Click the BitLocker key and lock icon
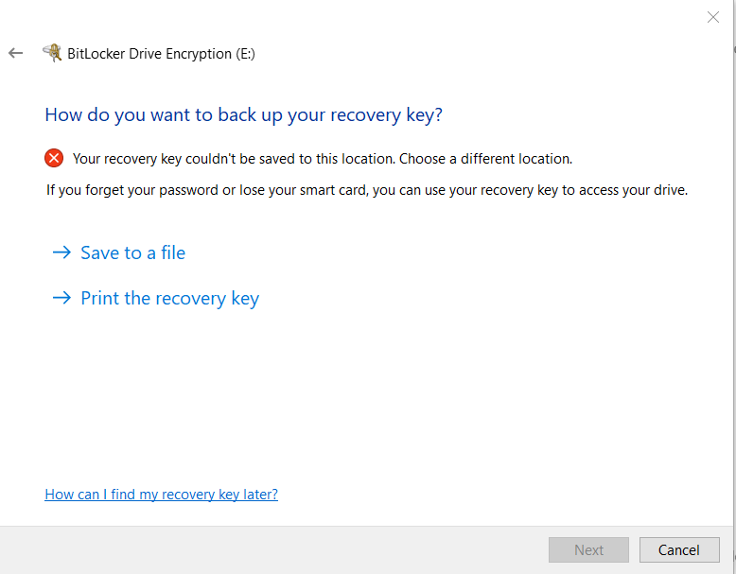 pos(52,53)
